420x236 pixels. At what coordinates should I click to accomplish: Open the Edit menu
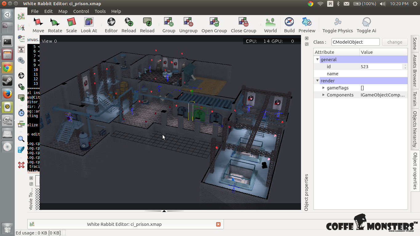[x=49, y=11]
